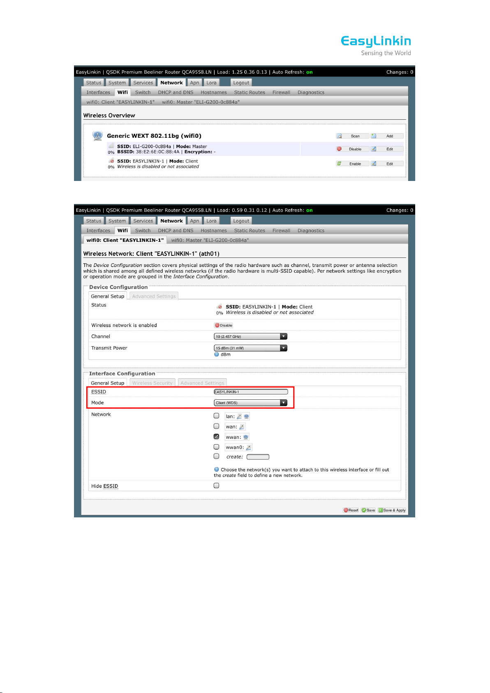The height and width of the screenshot is (693, 490).
Task: Click the empty create network text field
Action: 258,457
